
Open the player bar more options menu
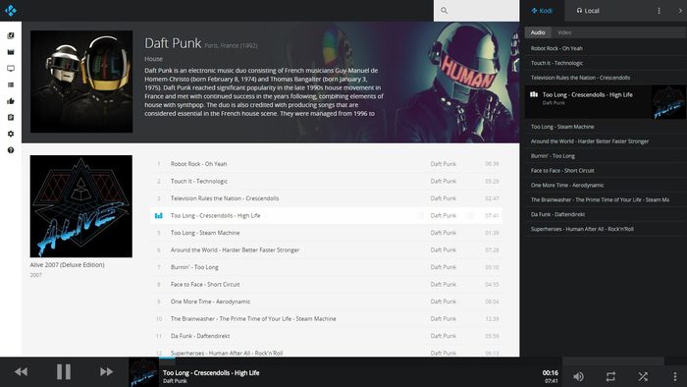tap(675, 376)
